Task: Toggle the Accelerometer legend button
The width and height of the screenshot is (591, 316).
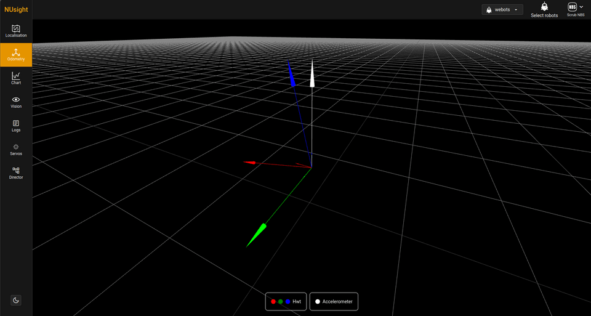Action: tap(334, 302)
